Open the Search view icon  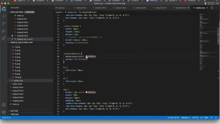[4, 16]
